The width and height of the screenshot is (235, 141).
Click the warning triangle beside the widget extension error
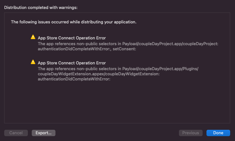[33, 62]
